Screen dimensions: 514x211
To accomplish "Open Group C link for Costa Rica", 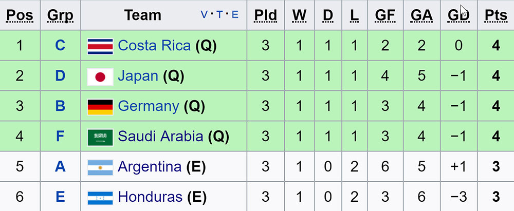I will (x=60, y=46).
